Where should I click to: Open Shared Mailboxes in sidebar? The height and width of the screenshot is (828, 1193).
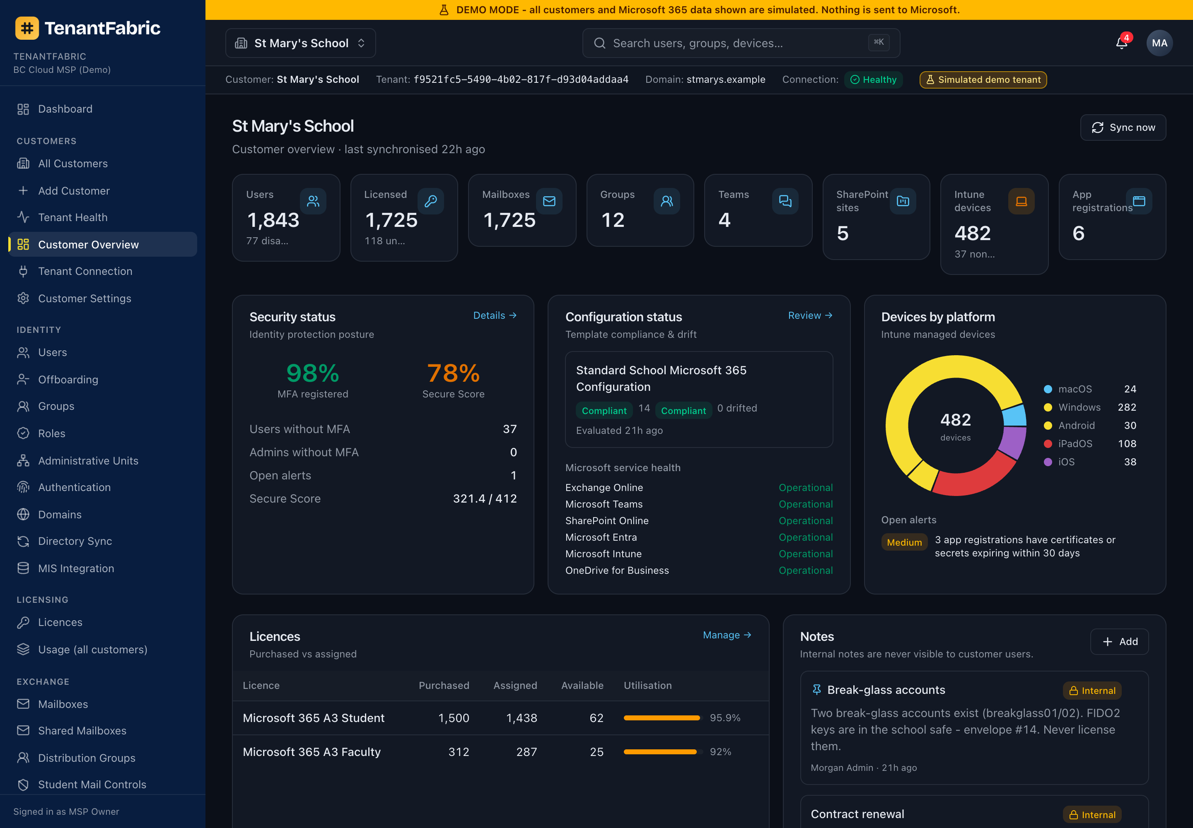point(103,730)
